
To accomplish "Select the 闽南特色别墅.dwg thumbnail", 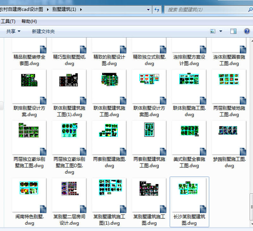I will pyautogui.click(x=29, y=195).
